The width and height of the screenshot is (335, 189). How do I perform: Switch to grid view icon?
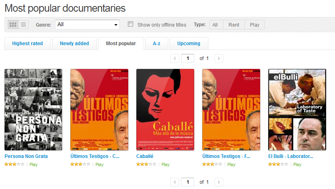13,25
